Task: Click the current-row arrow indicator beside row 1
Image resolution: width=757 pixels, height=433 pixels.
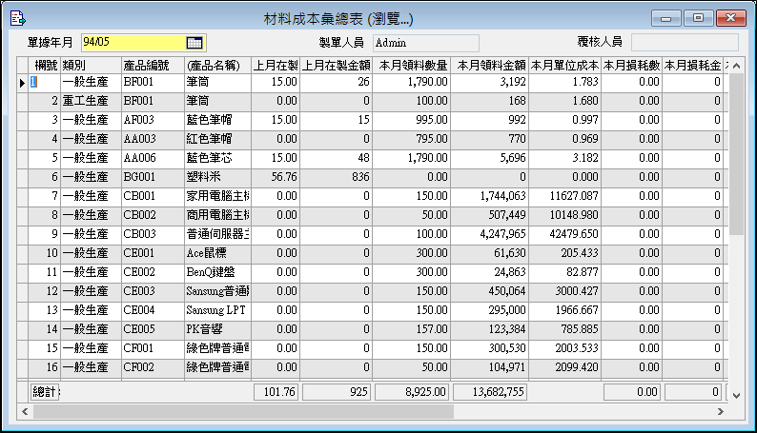Action: tap(23, 83)
